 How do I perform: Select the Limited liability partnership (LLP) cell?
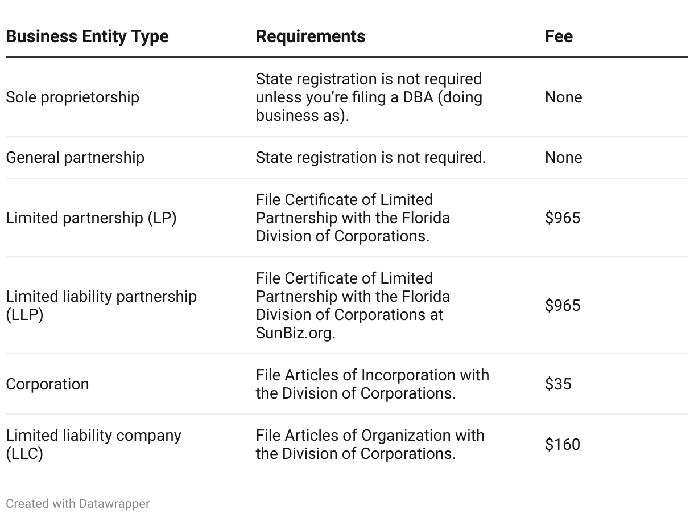coord(101,305)
